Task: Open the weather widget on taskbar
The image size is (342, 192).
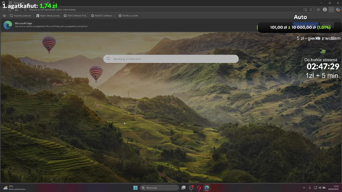Action: tap(15, 188)
